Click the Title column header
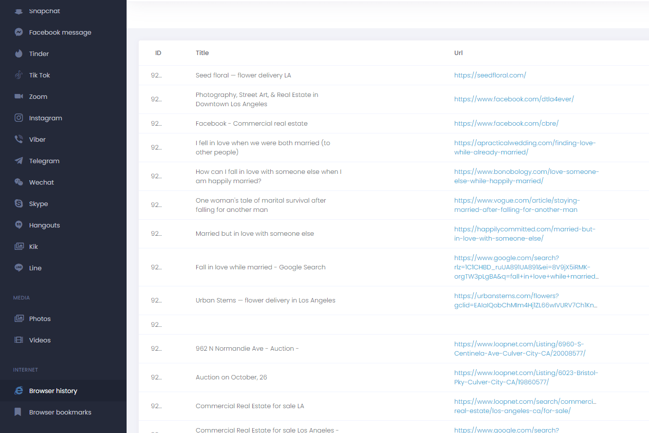649x433 pixels. tap(202, 53)
